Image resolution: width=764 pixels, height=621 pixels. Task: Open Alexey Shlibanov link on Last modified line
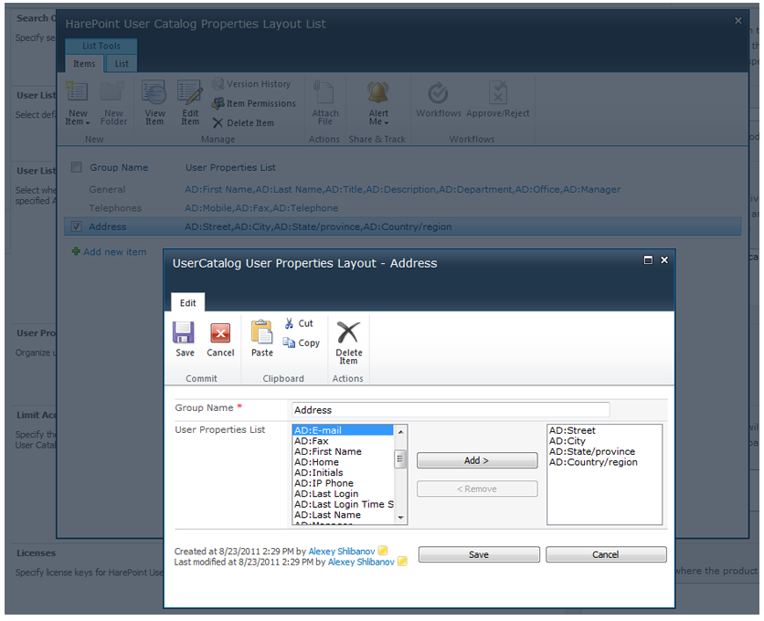coord(361,562)
